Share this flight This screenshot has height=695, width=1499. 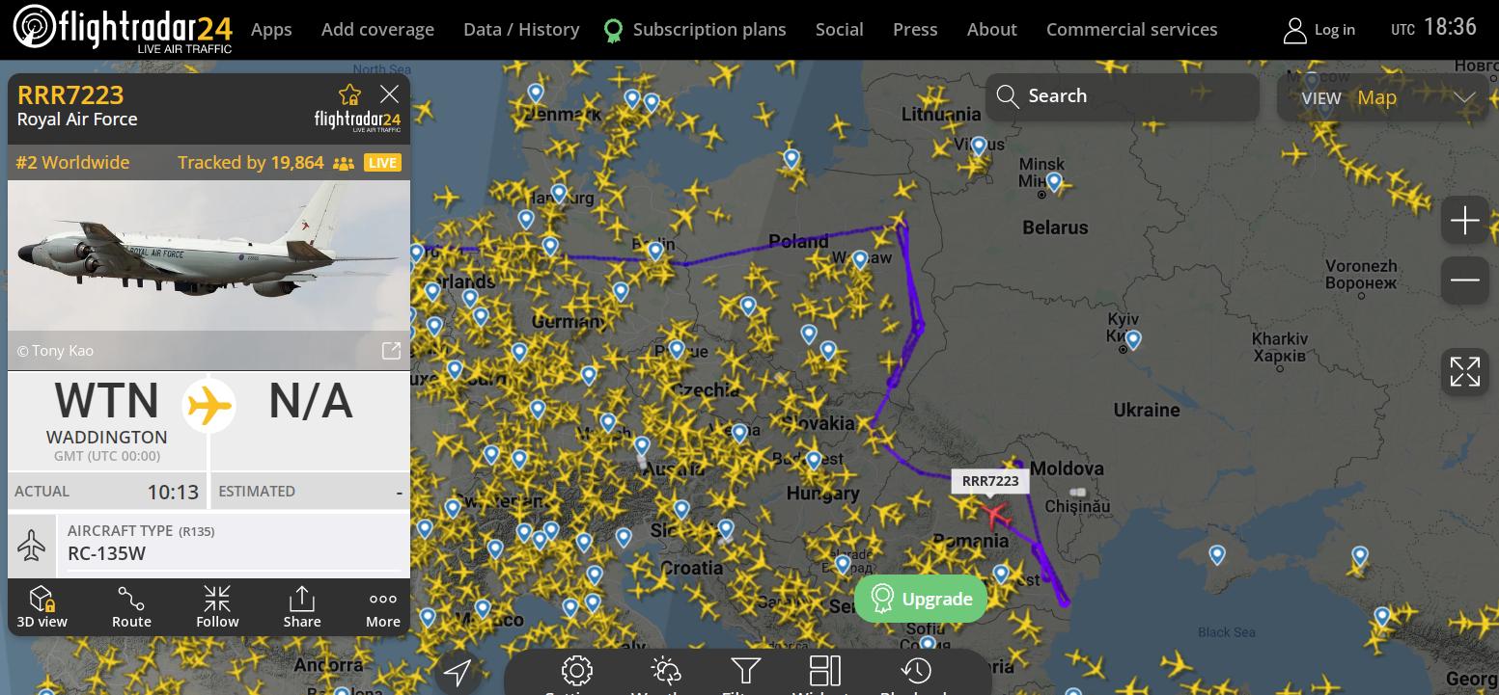pos(302,607)
